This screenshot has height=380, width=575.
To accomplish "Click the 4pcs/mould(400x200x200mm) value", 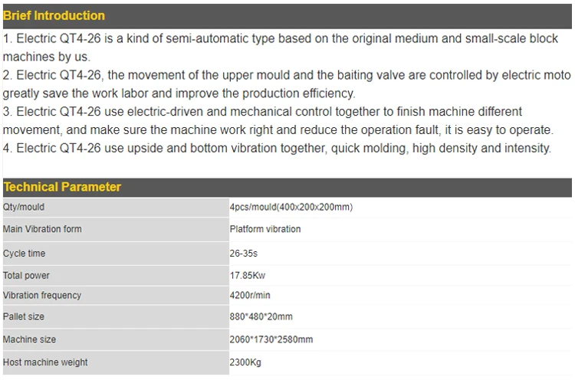I will pos(291,207).
